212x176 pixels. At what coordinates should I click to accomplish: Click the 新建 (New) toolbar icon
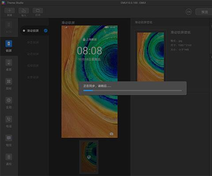pyautogui.click(x=10, y=11)
